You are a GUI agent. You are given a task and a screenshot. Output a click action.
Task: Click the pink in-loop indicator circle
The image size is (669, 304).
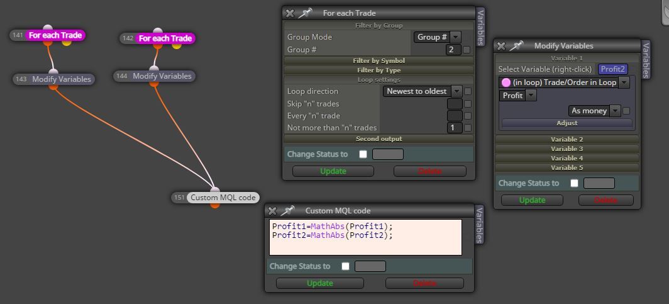point(506,82)
